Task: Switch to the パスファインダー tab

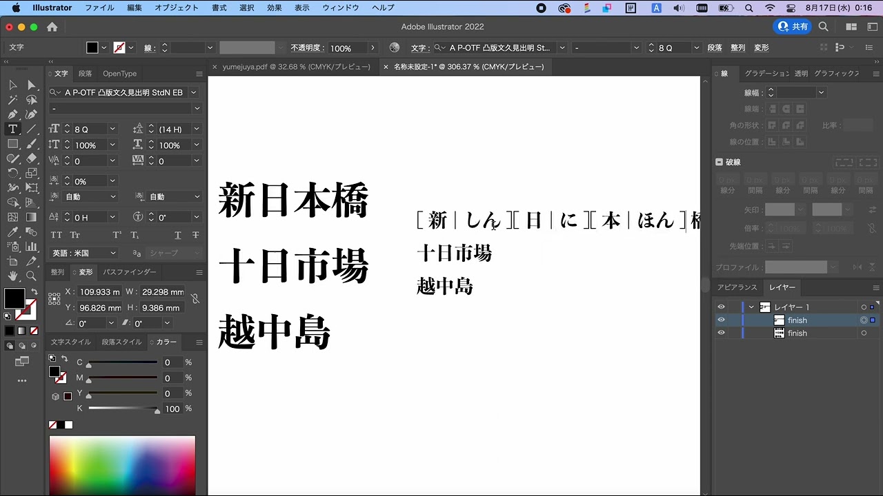Action: click(x=130, y=272)
